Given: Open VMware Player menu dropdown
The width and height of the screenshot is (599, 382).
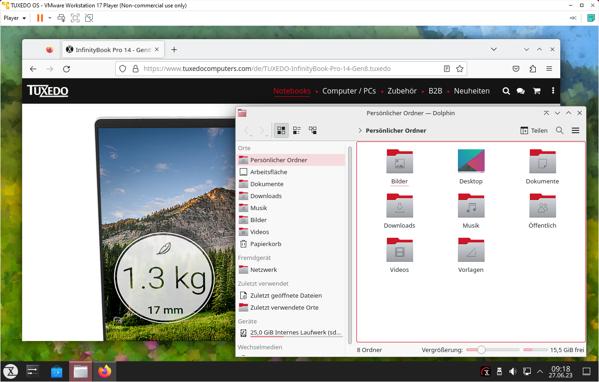Looking at the screenshot, I should [15, 18].
